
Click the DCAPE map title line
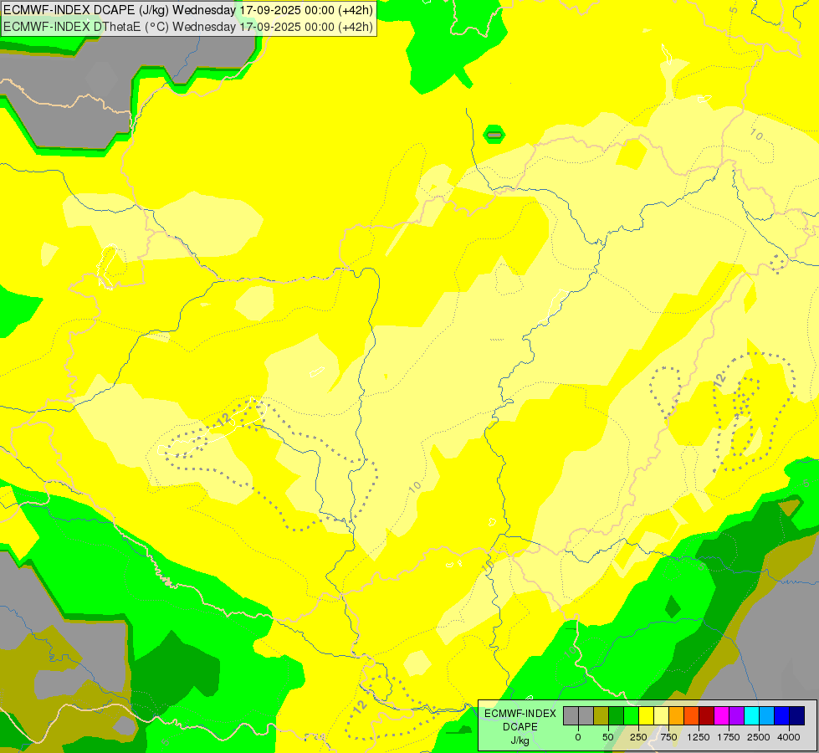188,10
